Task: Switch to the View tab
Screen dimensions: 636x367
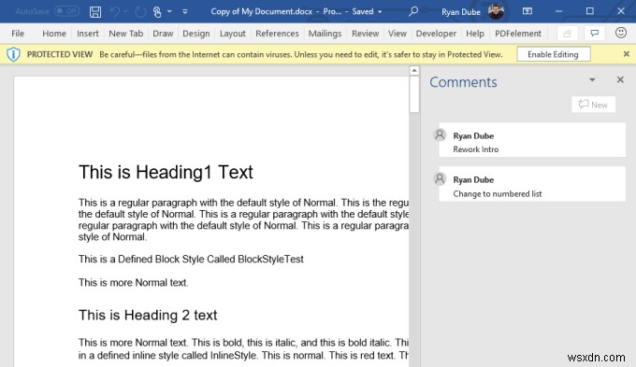Action: click(397, 34)
